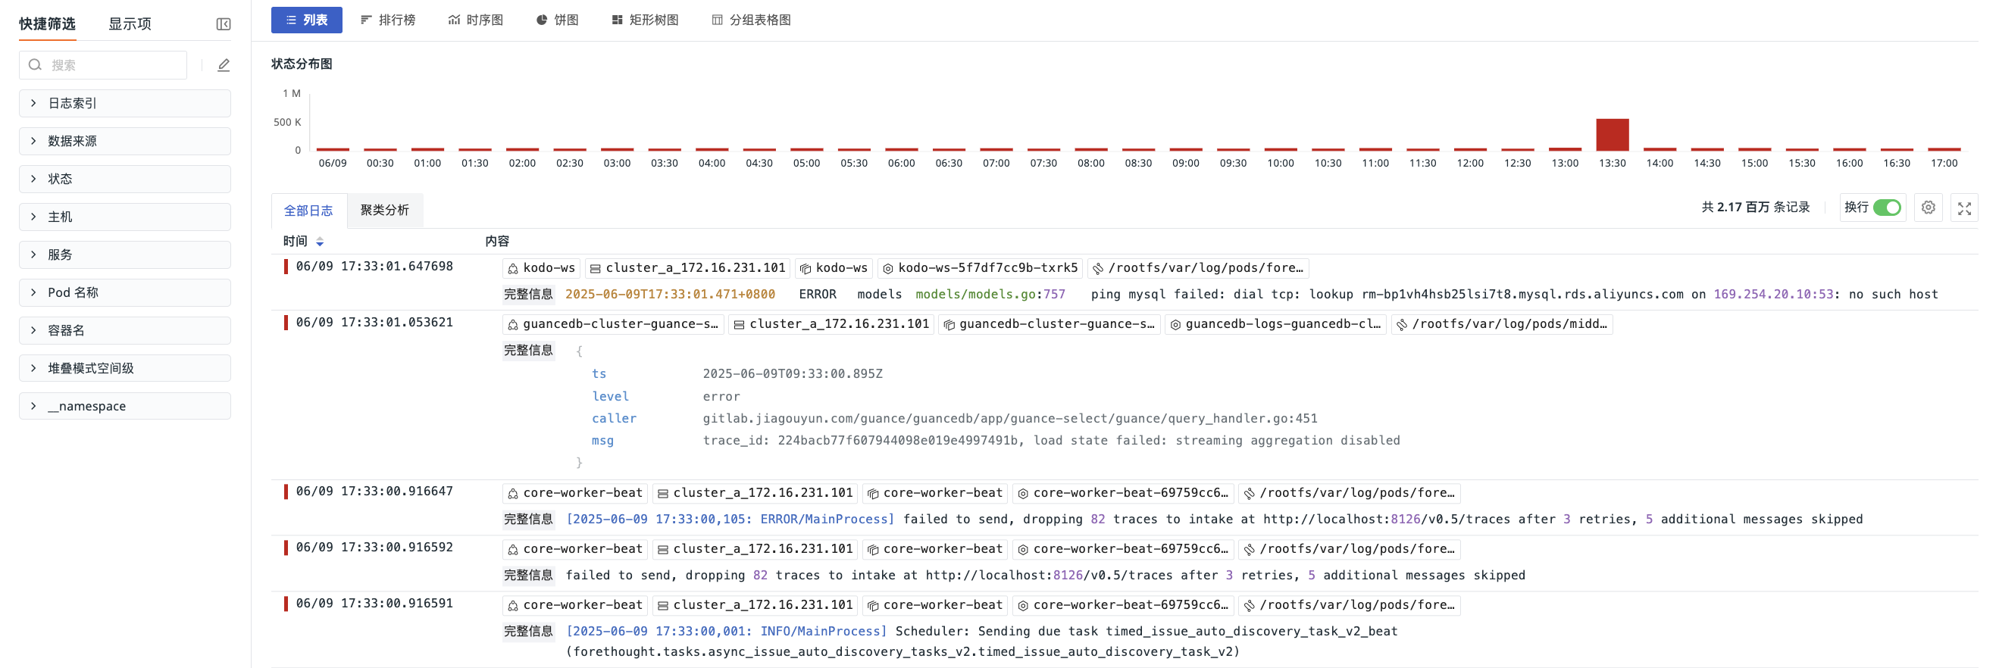Viewport: 1999px width, 668px height.
Task: Expand log list to fullscreen
Action: [x=1963, y=208]
